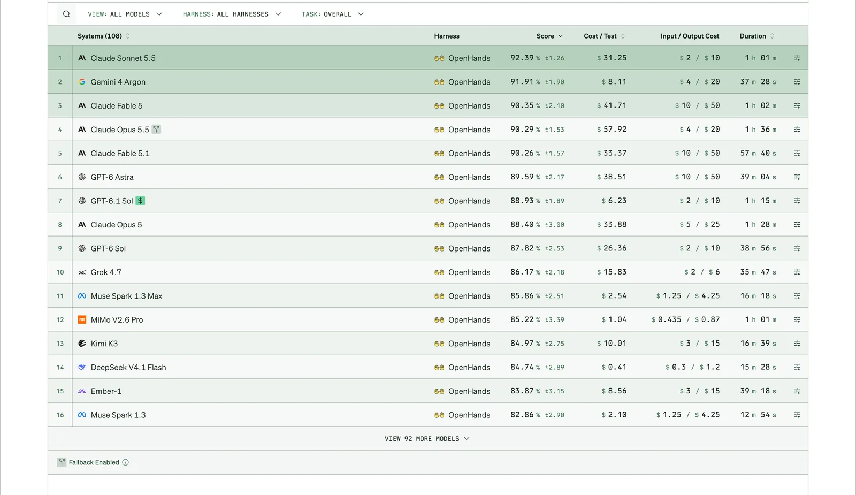Select the GPT-6 Astra model name

(112, 177)
